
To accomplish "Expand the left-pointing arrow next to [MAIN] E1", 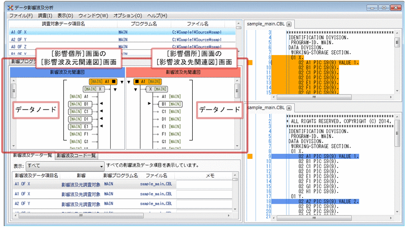I will (x=101, y=126).
